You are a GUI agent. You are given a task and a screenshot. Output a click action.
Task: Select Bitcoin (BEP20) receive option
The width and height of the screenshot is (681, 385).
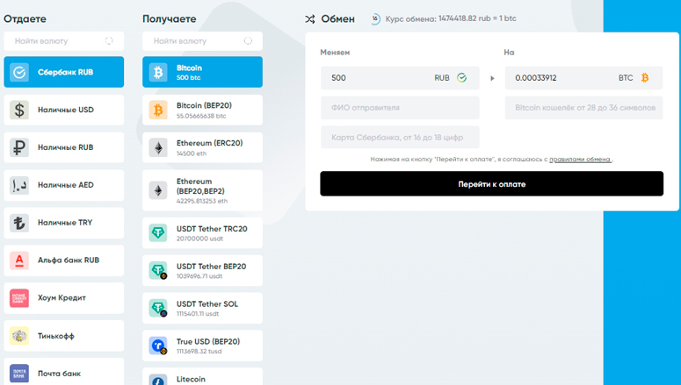202,111
